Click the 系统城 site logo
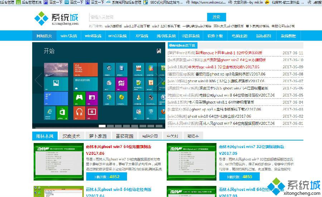 57,18
